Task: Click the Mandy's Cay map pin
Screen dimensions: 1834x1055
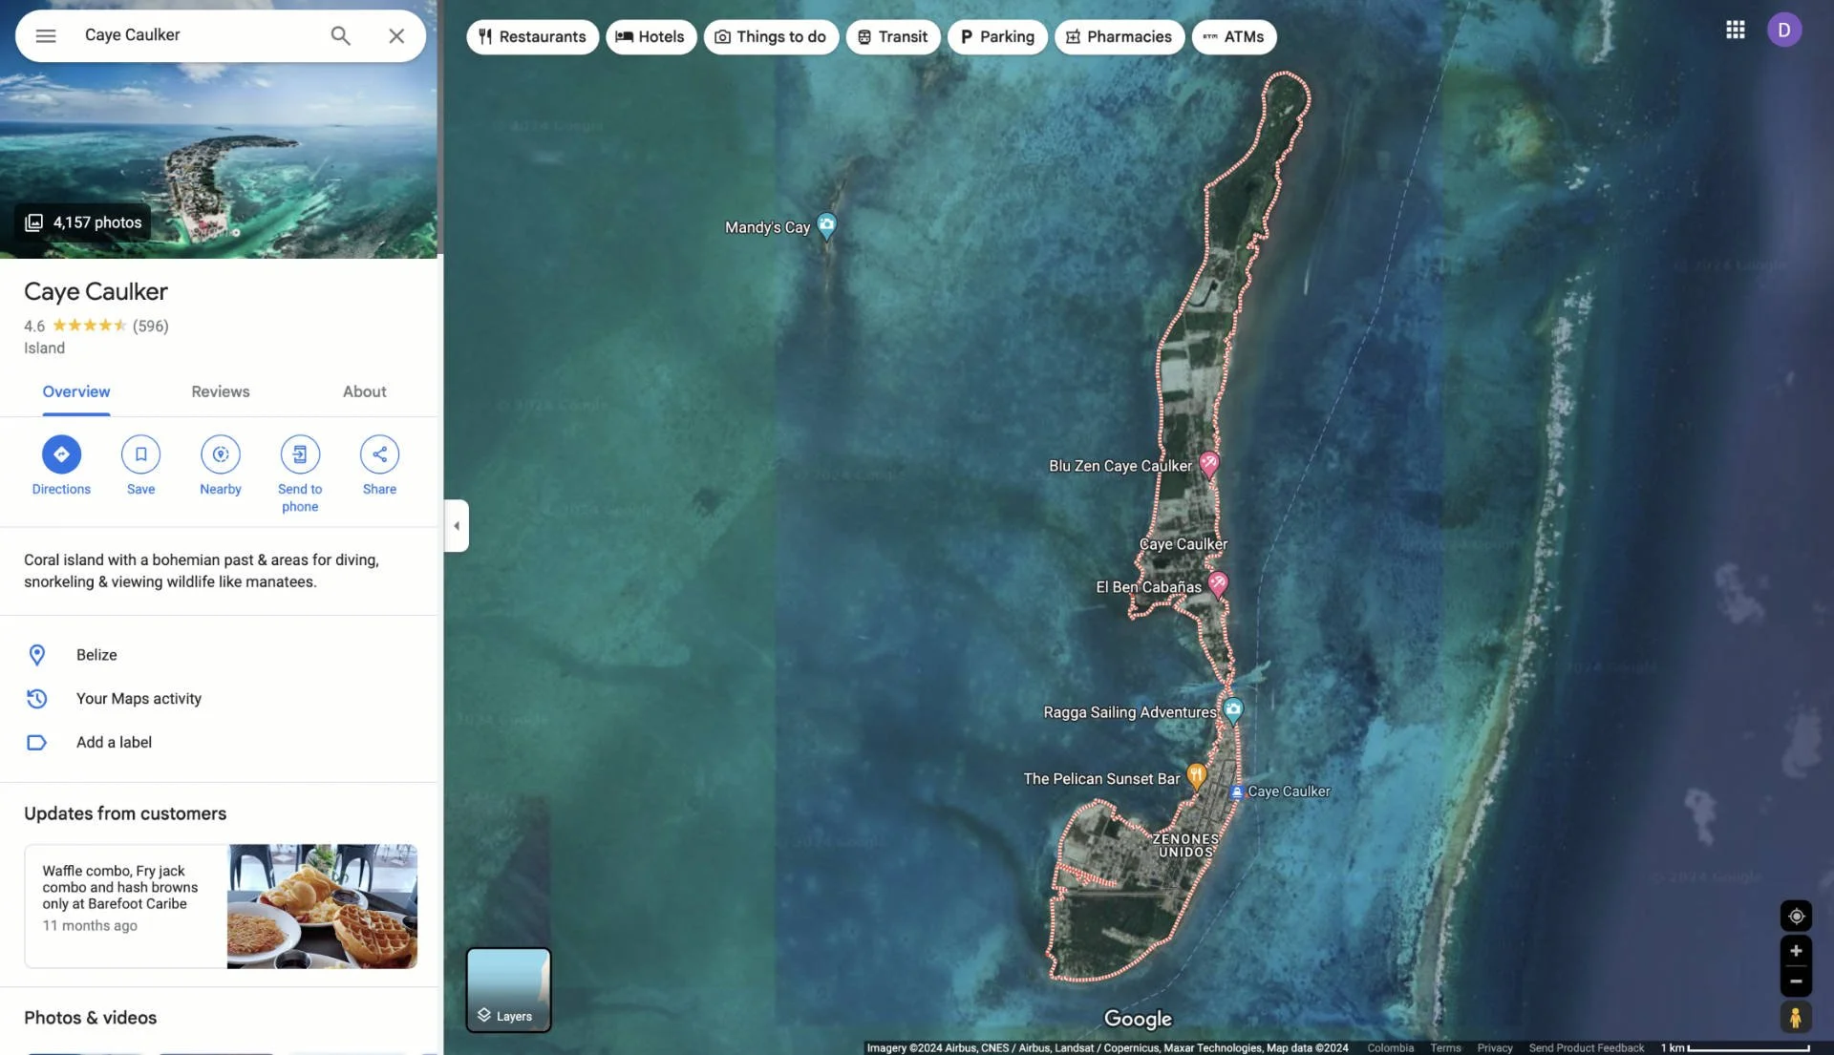Action: [827, 226]
